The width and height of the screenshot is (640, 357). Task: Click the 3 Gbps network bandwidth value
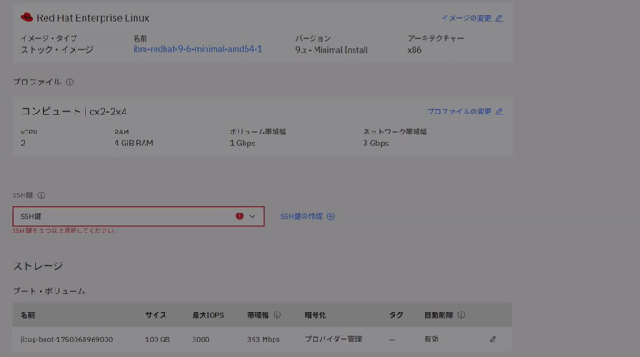(376, 144)
